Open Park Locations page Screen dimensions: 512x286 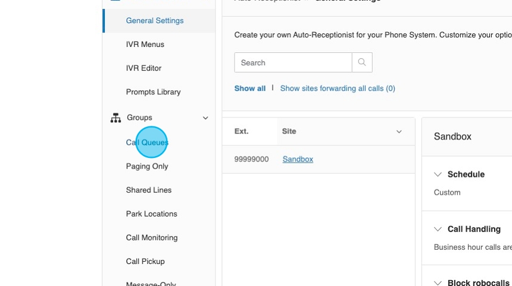151,214
